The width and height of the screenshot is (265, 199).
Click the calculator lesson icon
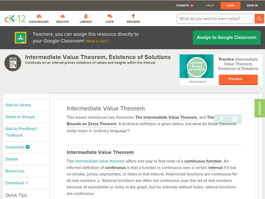[x=13, y=63]
